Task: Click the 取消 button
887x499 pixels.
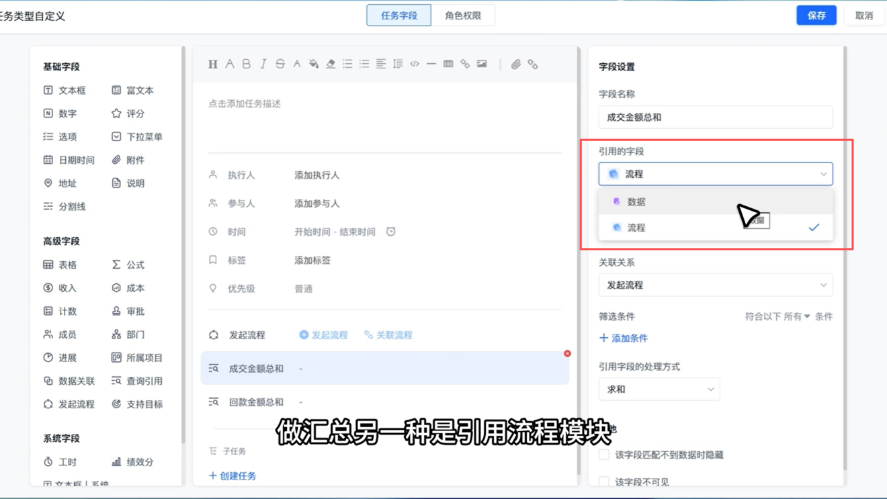Action: click(864, 15)
